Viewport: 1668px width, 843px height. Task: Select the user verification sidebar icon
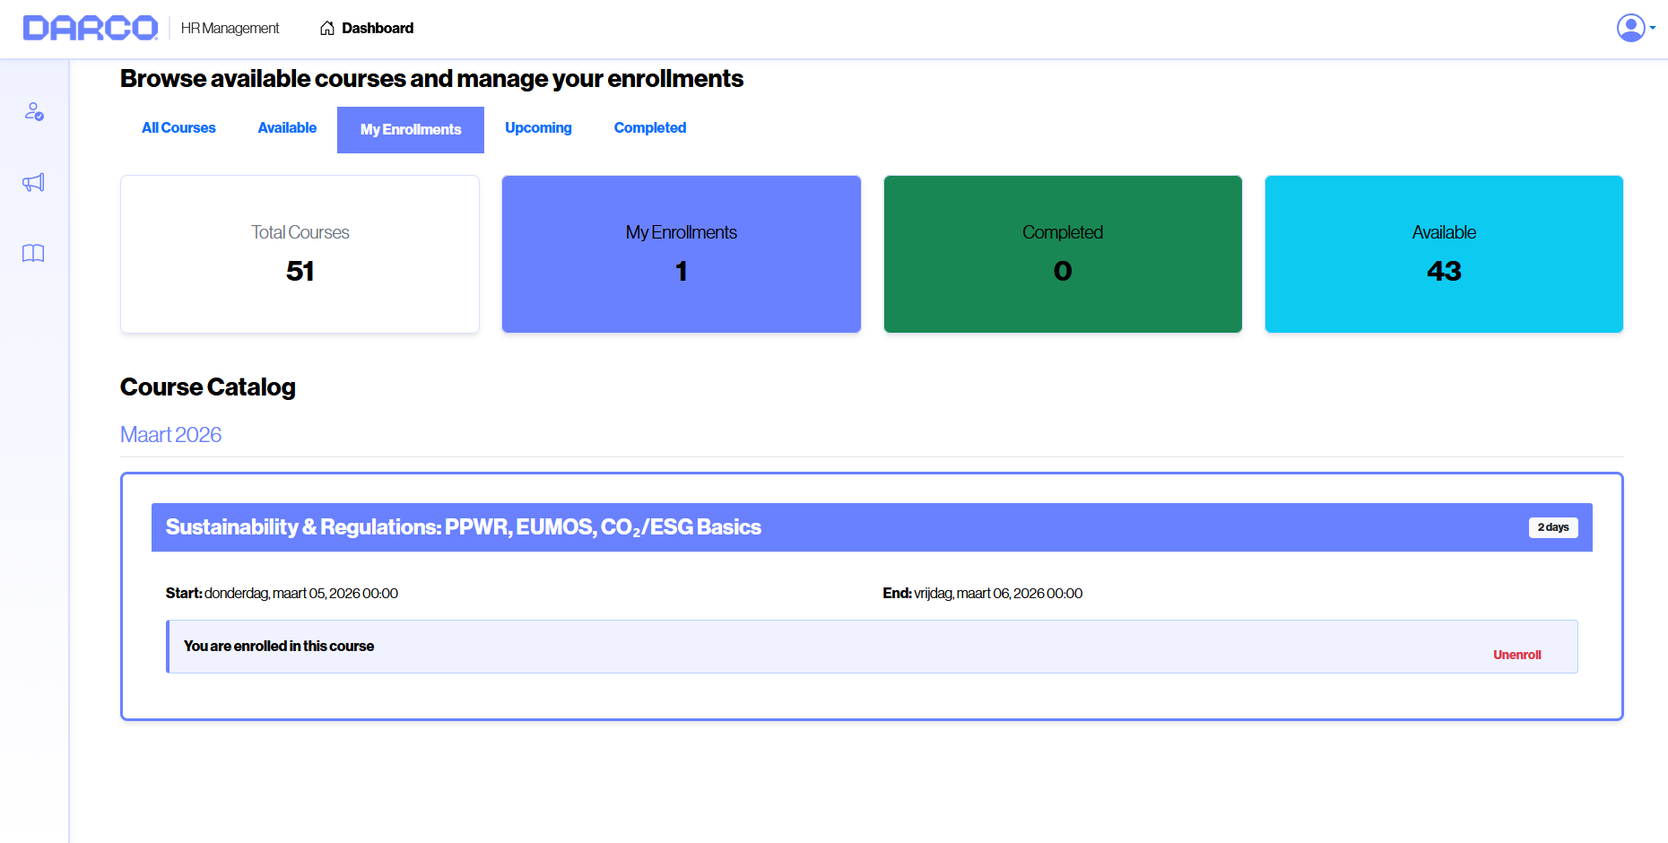pos(33,112)
